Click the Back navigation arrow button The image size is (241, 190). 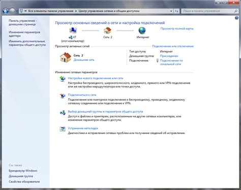point(6,11)
